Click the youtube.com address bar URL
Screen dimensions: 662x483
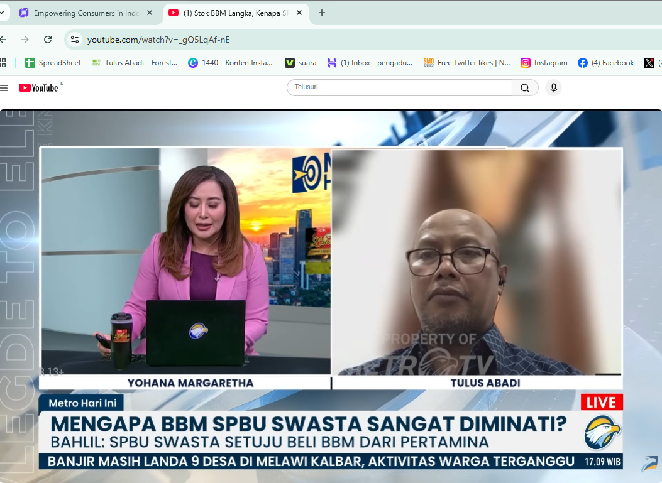[x=158, y=40]
